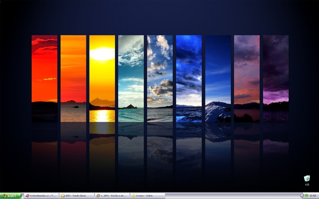This screenshot has height=199, width=319.
Task: Open the AMO - Family Biznis folder window
Action: point(77,196)
